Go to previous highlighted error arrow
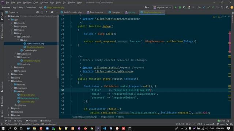The height and width of the screenshot is (131, 234). 225,17
